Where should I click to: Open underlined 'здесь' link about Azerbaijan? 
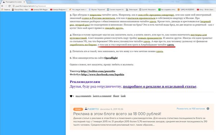[x=170, y=45]
